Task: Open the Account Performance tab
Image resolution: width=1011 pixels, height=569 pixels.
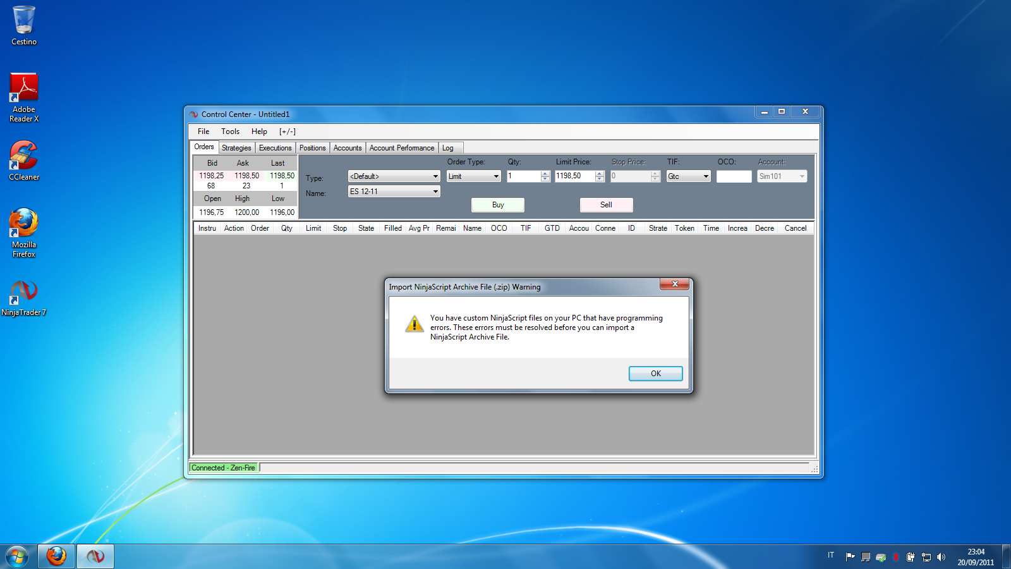Action: click(402, 148)
